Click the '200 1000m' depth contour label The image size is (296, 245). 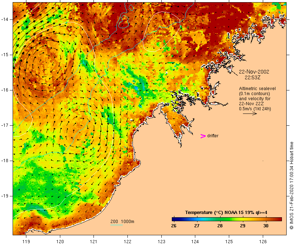click(122, 222)
